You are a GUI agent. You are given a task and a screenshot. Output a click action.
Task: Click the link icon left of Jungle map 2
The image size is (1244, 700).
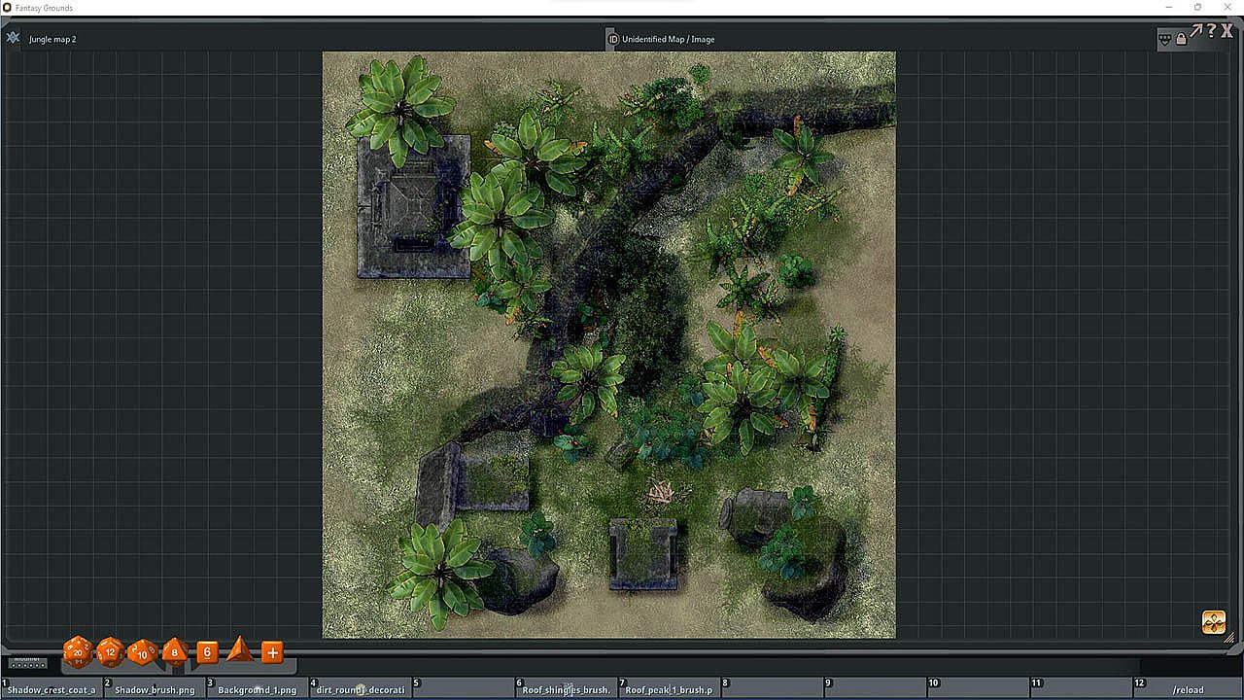[x=13, y=38]
